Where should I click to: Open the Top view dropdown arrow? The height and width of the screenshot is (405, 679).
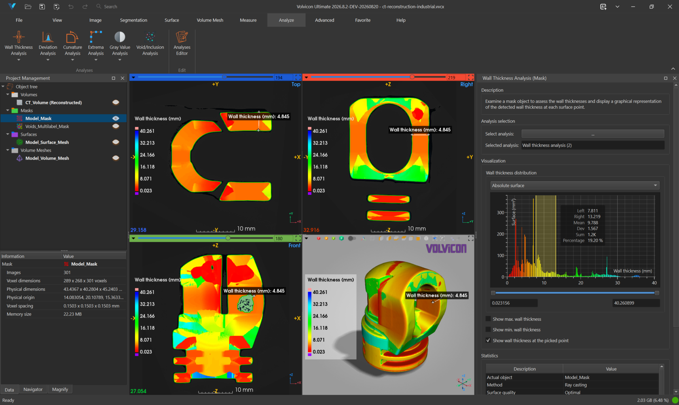(133, 78)
